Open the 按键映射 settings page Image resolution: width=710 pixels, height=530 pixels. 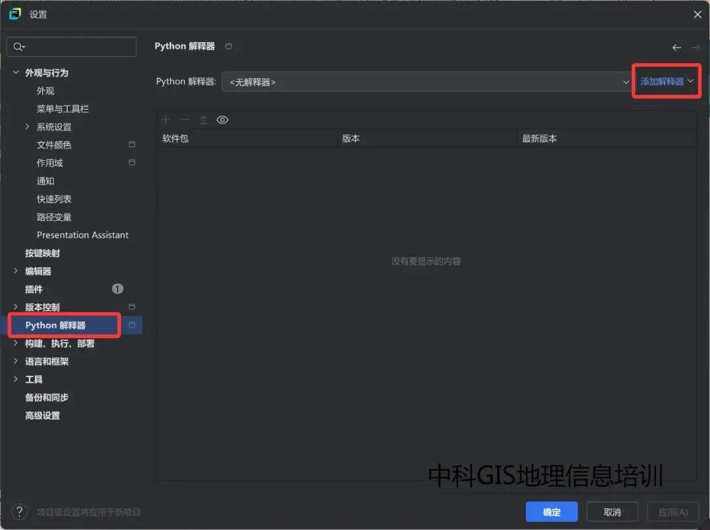click(42, 254)
